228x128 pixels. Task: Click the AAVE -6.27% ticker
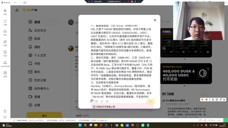click(x=82, y=116)
